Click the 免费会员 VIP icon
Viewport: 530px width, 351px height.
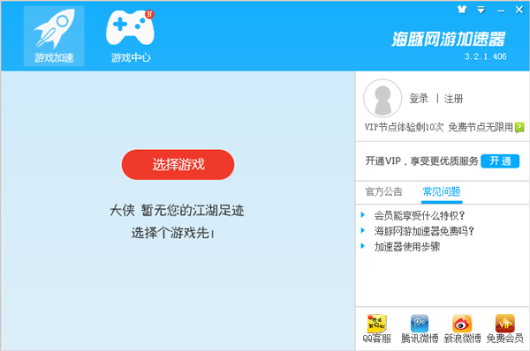click(505, 329)
